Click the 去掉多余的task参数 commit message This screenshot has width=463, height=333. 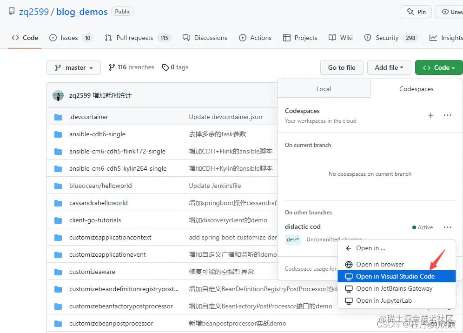click(x=218, y=134)
